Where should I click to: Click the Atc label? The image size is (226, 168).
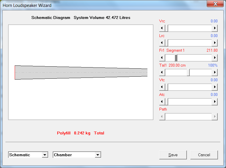pyautogui.click(x=162, y=95)
